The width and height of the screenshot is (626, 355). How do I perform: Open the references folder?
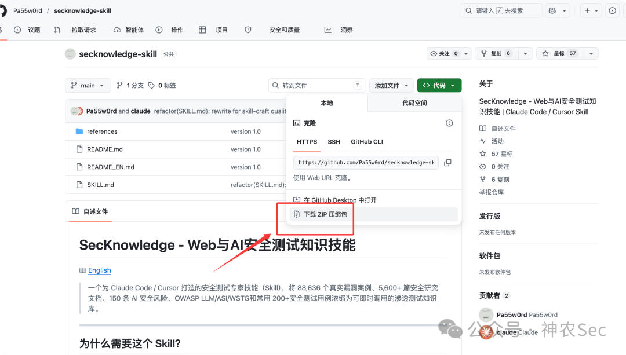coord(102,131)
